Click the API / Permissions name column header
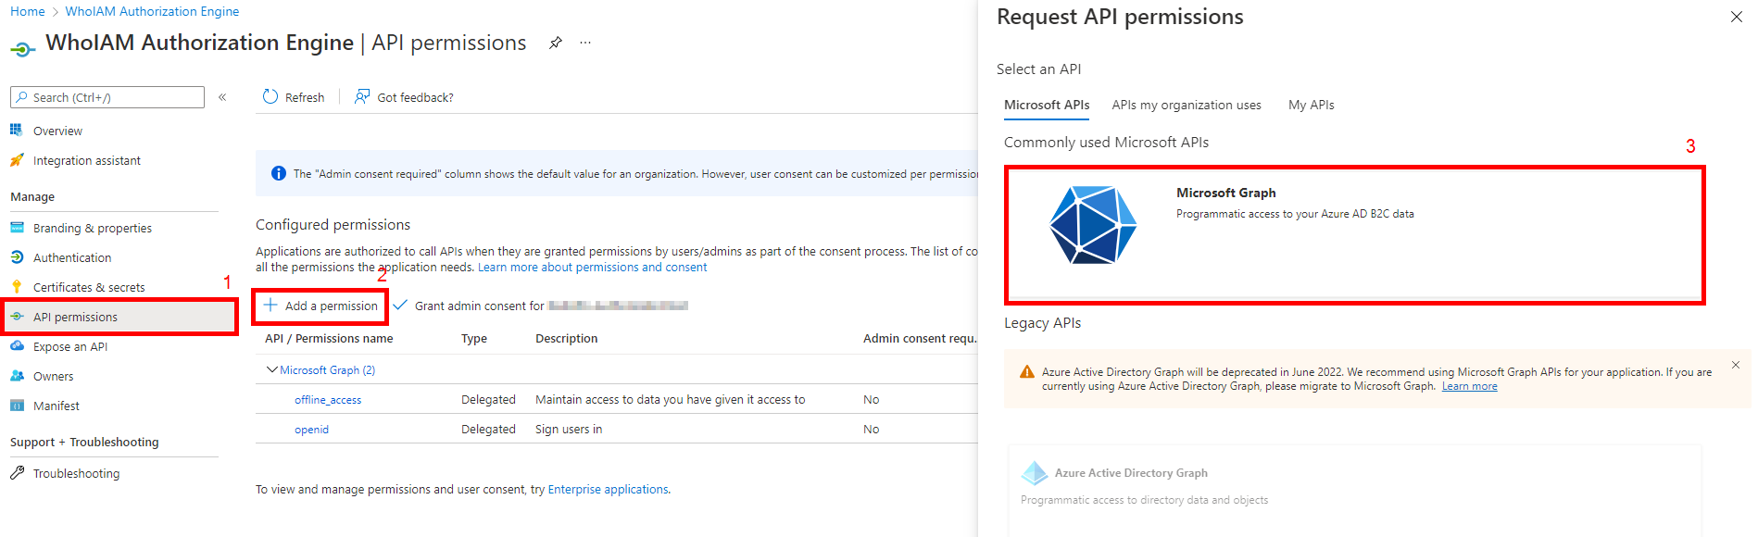Viewport: 1758px width, 537px height. click(329, 338)
